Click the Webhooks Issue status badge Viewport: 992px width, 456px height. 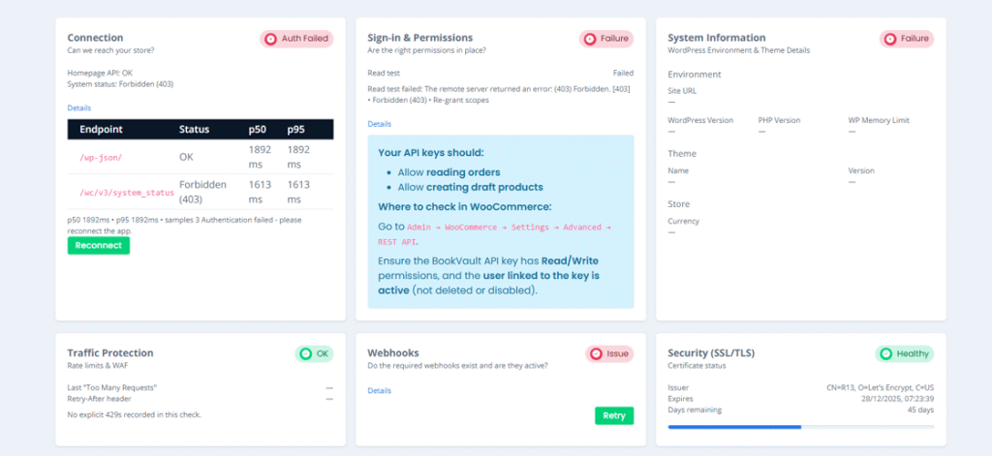click(x=608, y=354)
